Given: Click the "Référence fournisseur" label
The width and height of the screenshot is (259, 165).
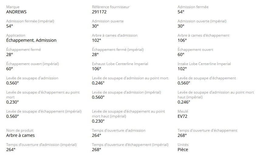Looking at the screenshot, I should [x=111, y=7].
